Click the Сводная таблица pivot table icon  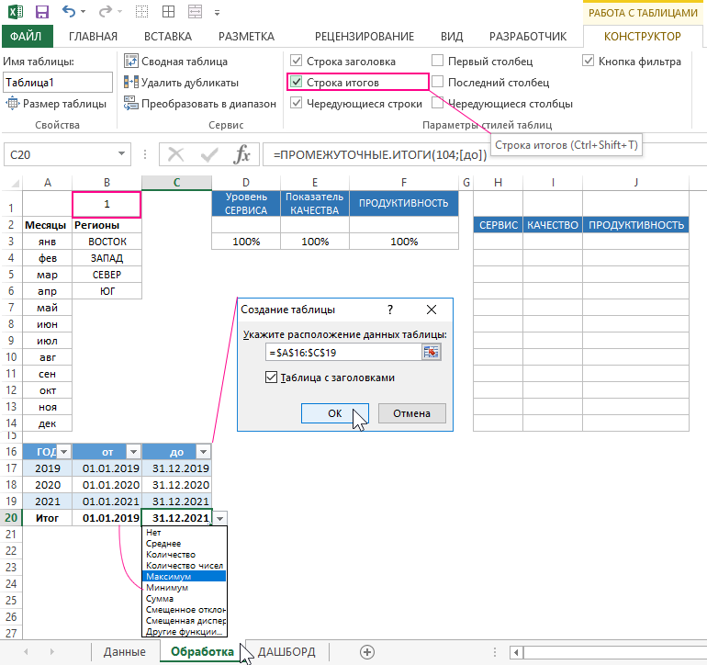tap(130, 62)
